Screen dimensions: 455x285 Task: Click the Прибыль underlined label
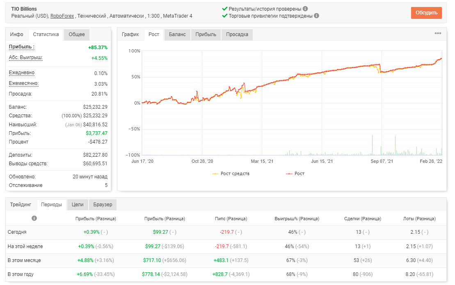(x=21, y=47)
